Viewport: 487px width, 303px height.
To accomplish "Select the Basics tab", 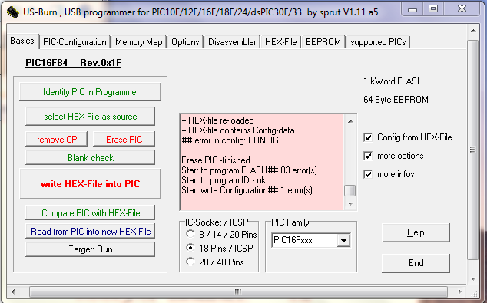I will pos(22,41).
